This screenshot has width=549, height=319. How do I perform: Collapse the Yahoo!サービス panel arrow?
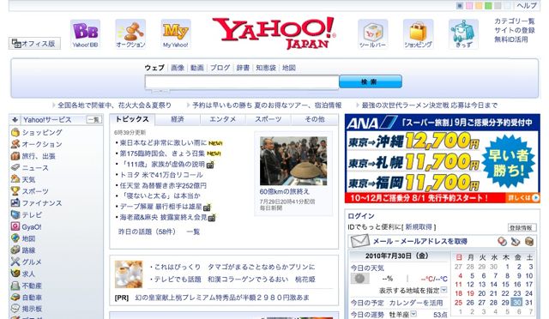point(15,120)
